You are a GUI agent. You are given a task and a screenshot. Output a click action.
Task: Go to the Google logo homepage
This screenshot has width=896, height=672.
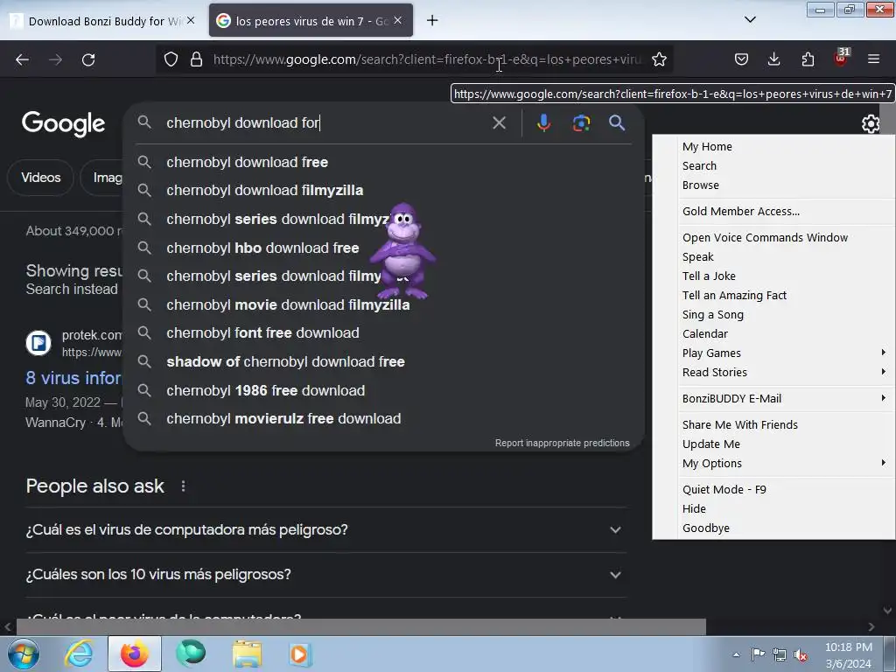[x=63, y=124]
